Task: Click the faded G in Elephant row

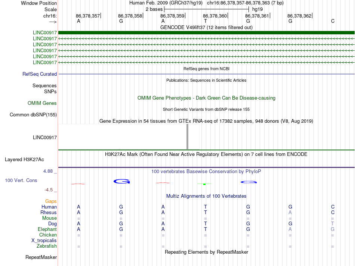Action: point(333,229)
